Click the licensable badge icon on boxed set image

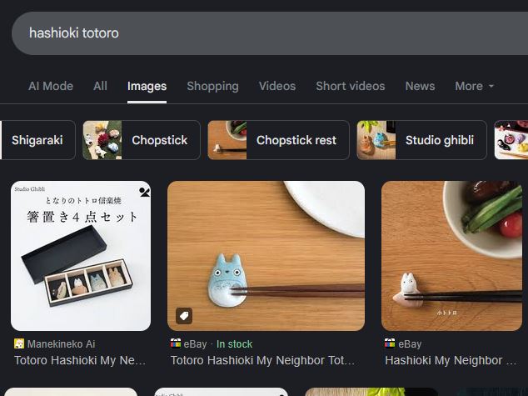click(x=144, y=192)
